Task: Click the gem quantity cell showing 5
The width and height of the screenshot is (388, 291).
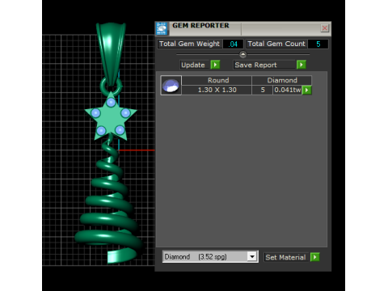Action: pyautogui.click(x=263, y=90)
